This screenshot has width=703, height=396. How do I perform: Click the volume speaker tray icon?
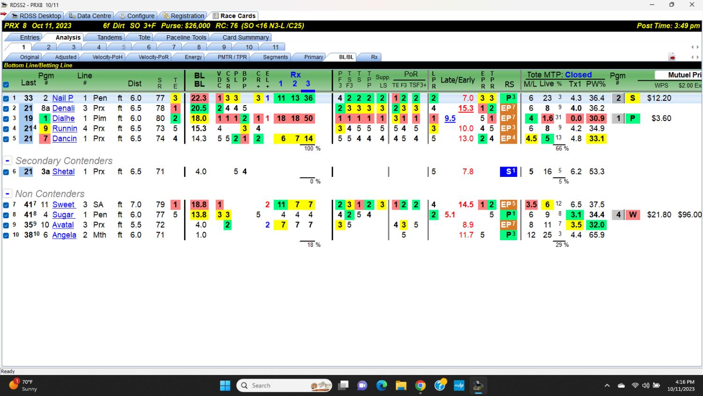(645, 386)
